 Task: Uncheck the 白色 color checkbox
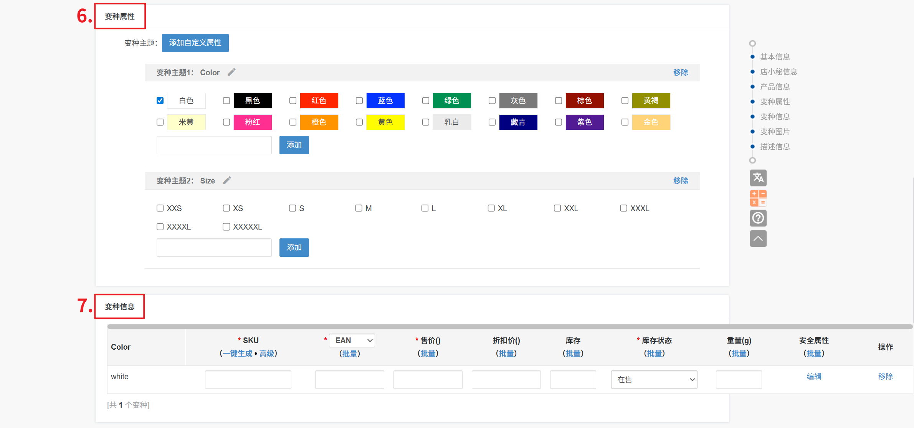coord(160,101)
